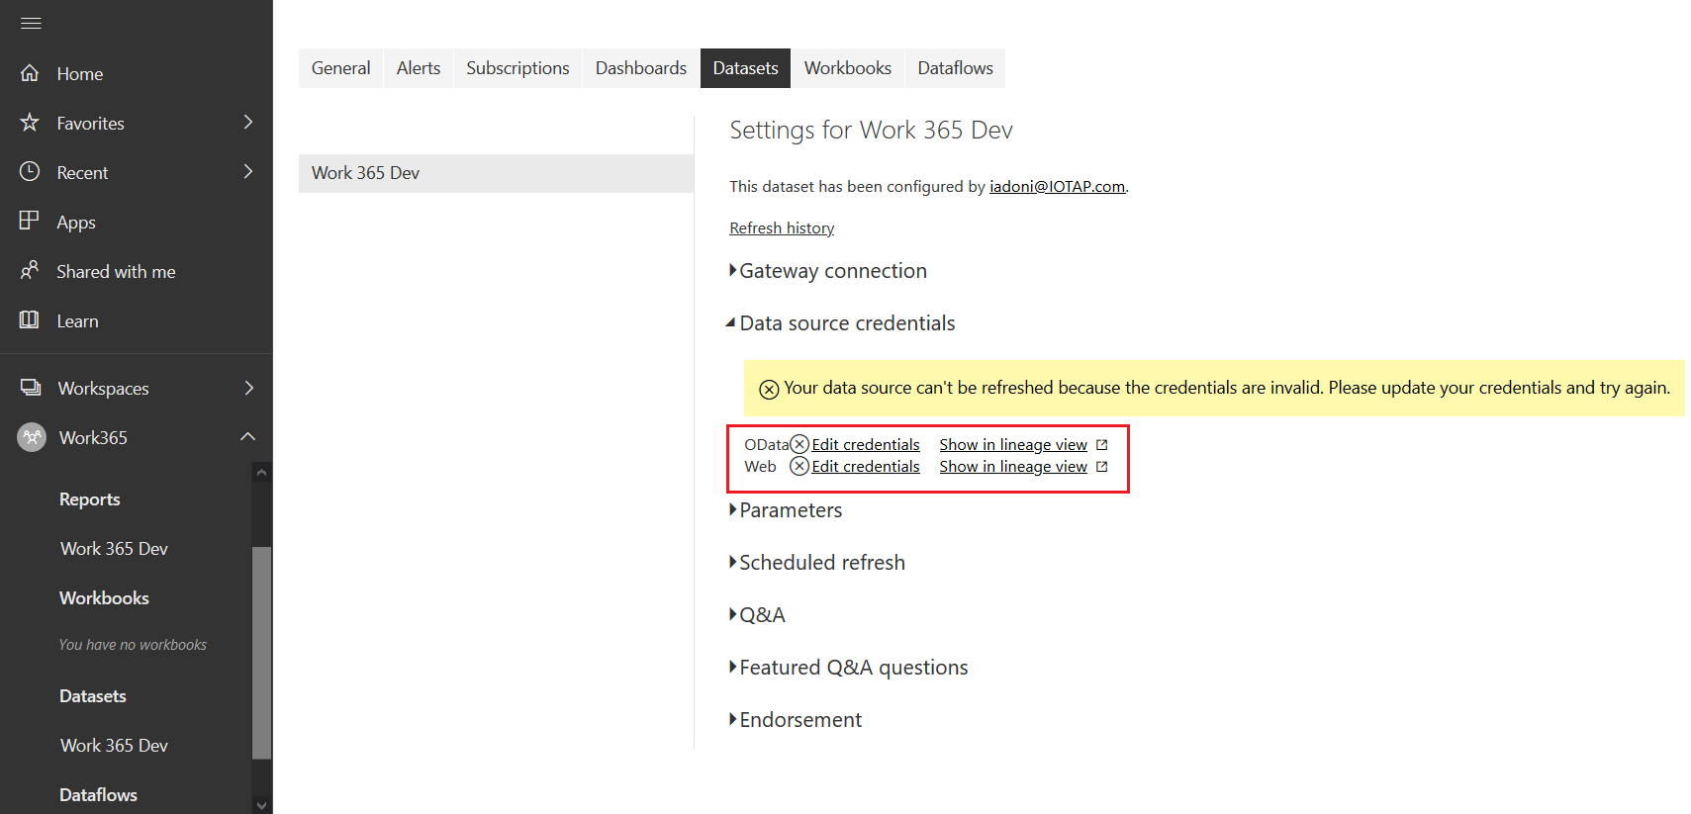Open the Dashboards tab
1691x814 pixels.
(641, 68)
